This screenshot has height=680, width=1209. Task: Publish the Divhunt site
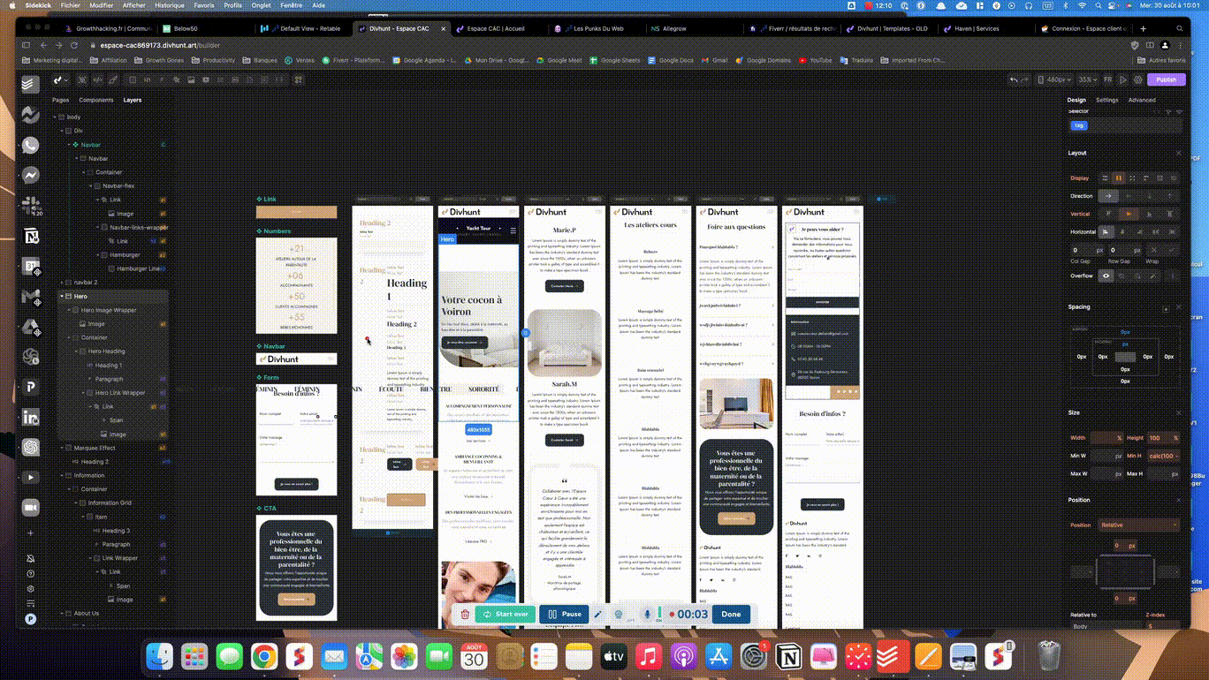pos(1167,79)
